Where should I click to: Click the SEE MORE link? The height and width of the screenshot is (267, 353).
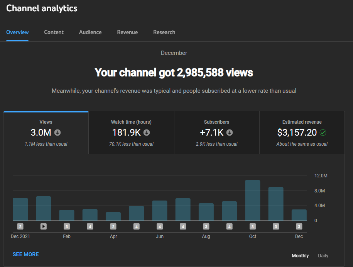click(x=26, y=254)
